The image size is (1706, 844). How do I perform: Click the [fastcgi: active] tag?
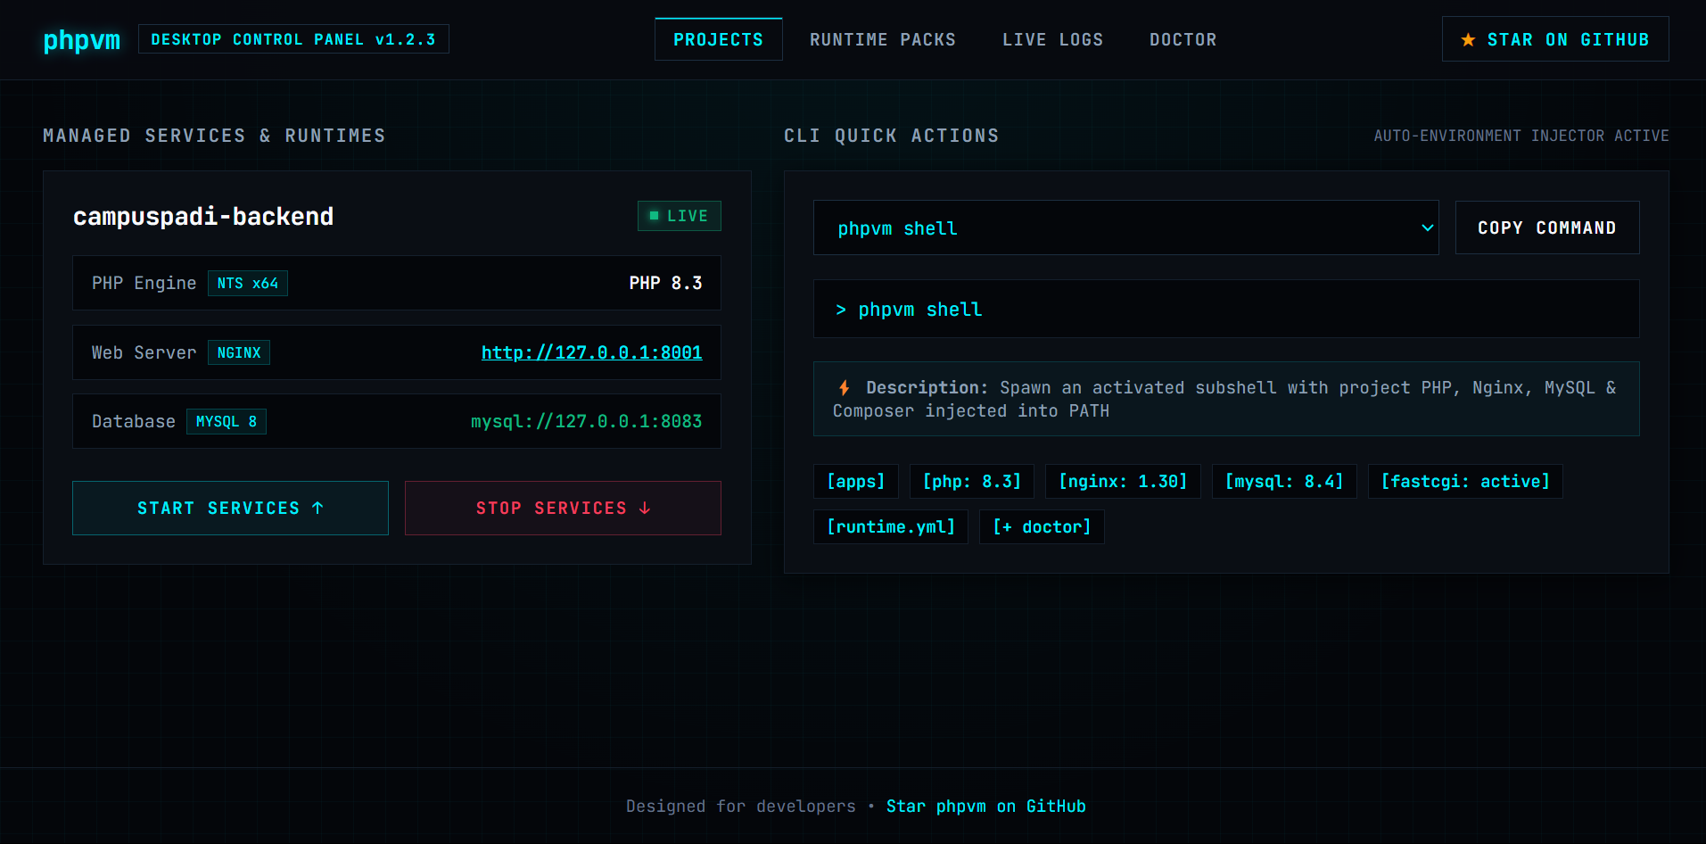point(1465,482)
